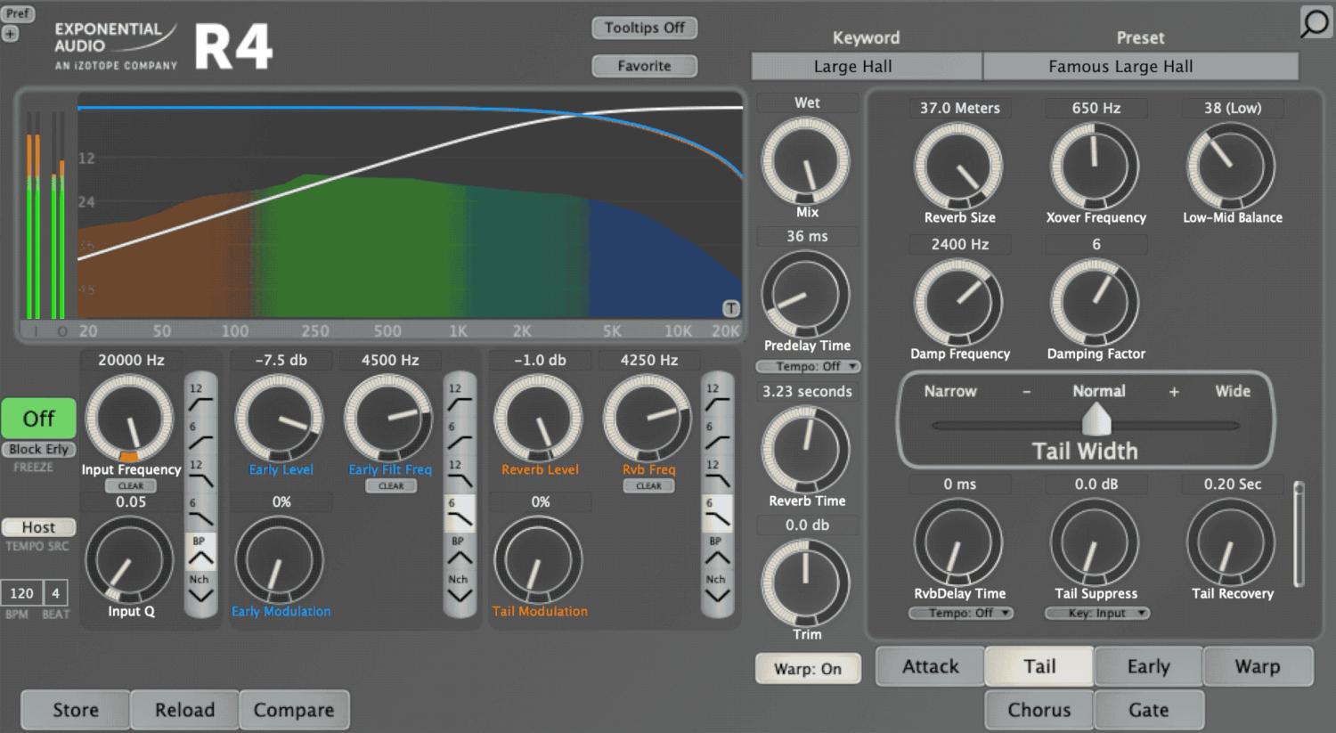1336x733 pixels.
Task: Open preset search with the magnifier icon
Action: coord(1315,22)
